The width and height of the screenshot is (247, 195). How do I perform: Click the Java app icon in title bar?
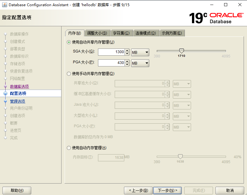tap(4, 5)
